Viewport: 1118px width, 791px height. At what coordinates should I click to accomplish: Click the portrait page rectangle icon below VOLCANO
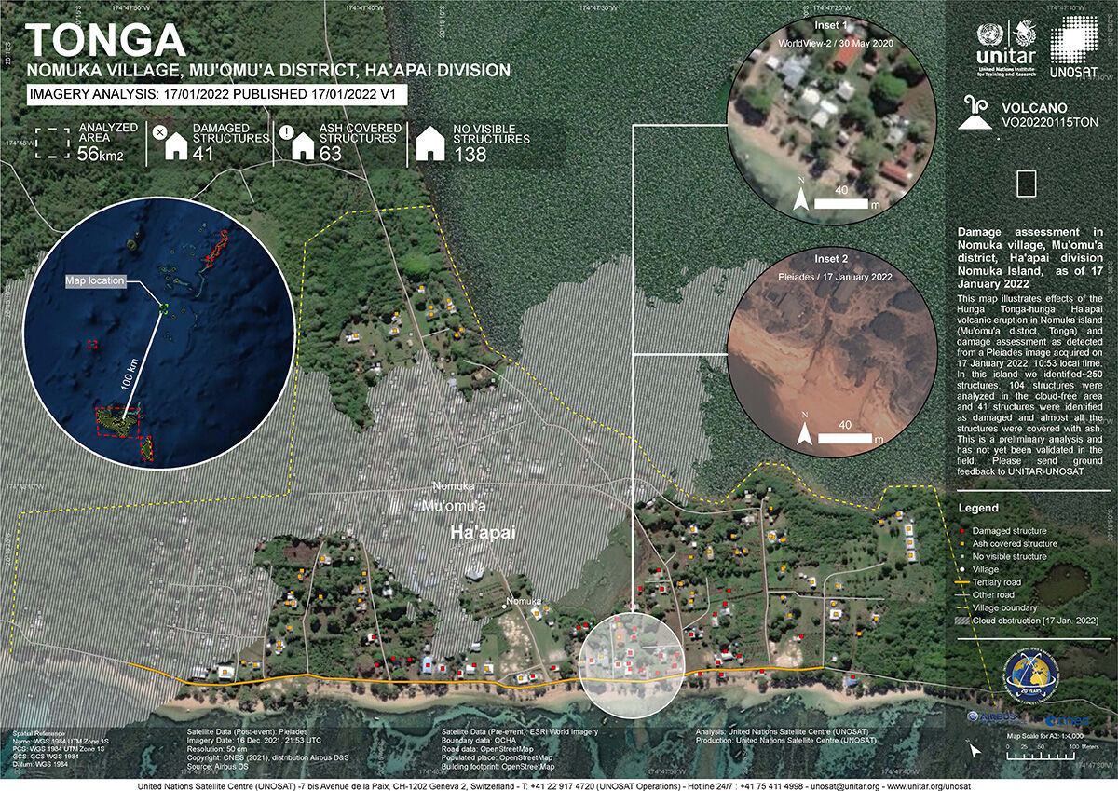(x=1026, y=184)
